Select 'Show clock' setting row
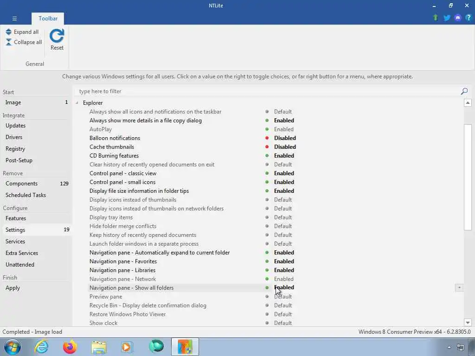Screen dimensions: 475x356 (x=103, y=323)
